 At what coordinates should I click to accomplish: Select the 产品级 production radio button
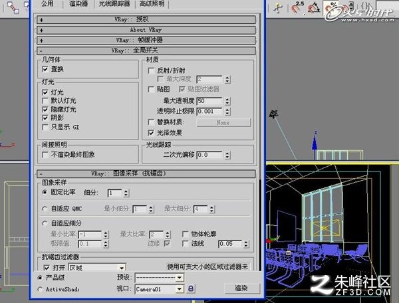point(40,278)
